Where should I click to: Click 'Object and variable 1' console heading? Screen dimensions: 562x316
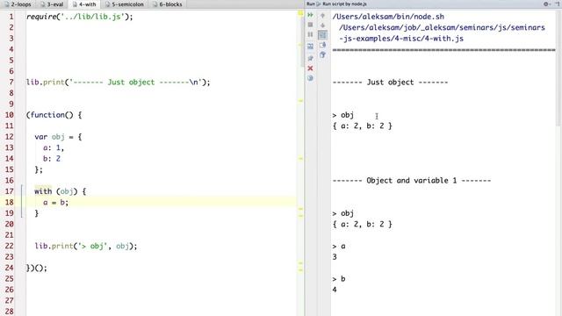point(412,181)
